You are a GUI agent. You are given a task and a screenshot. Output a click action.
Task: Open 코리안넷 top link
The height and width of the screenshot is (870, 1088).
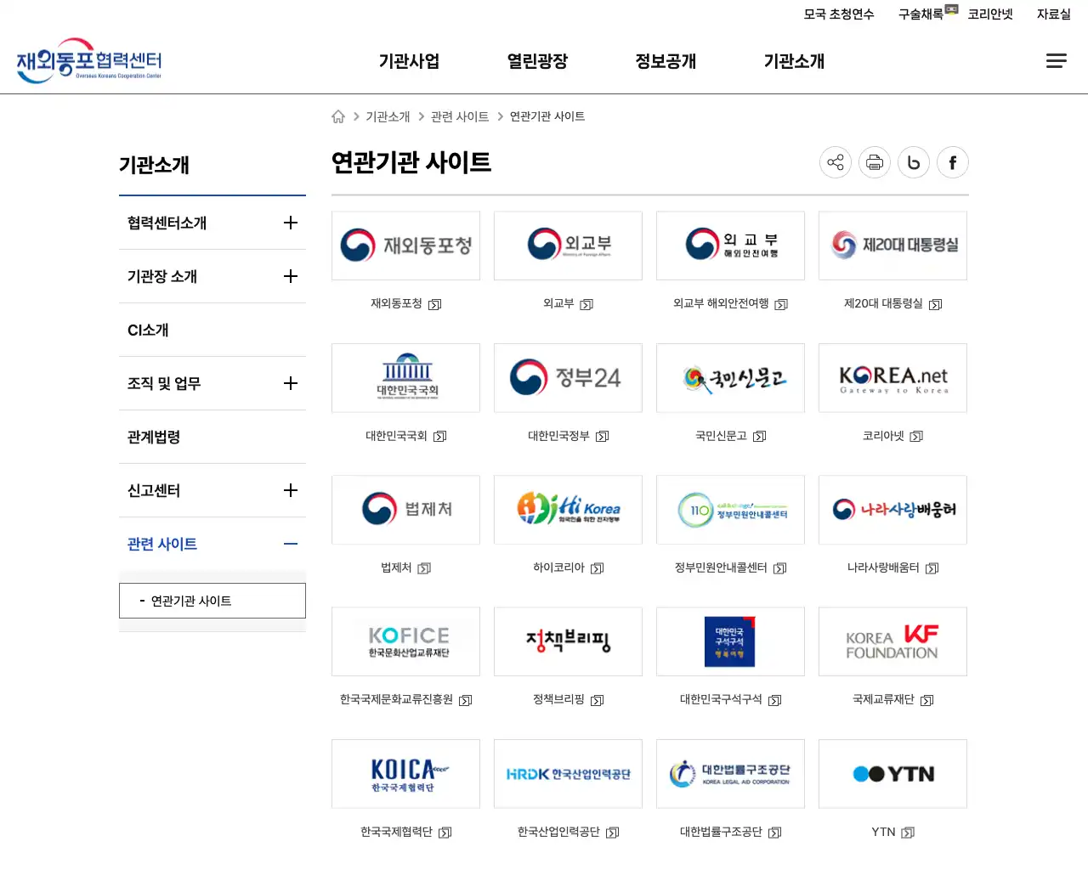[x=990, y=14]
